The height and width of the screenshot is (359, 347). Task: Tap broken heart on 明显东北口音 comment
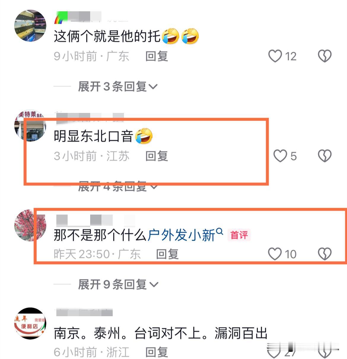point(325,156)
